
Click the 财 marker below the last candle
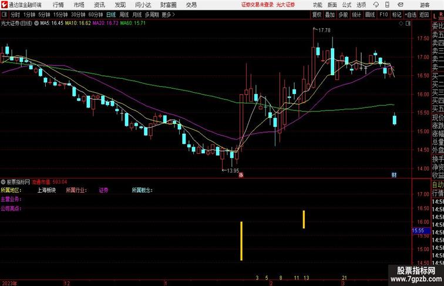394,175
